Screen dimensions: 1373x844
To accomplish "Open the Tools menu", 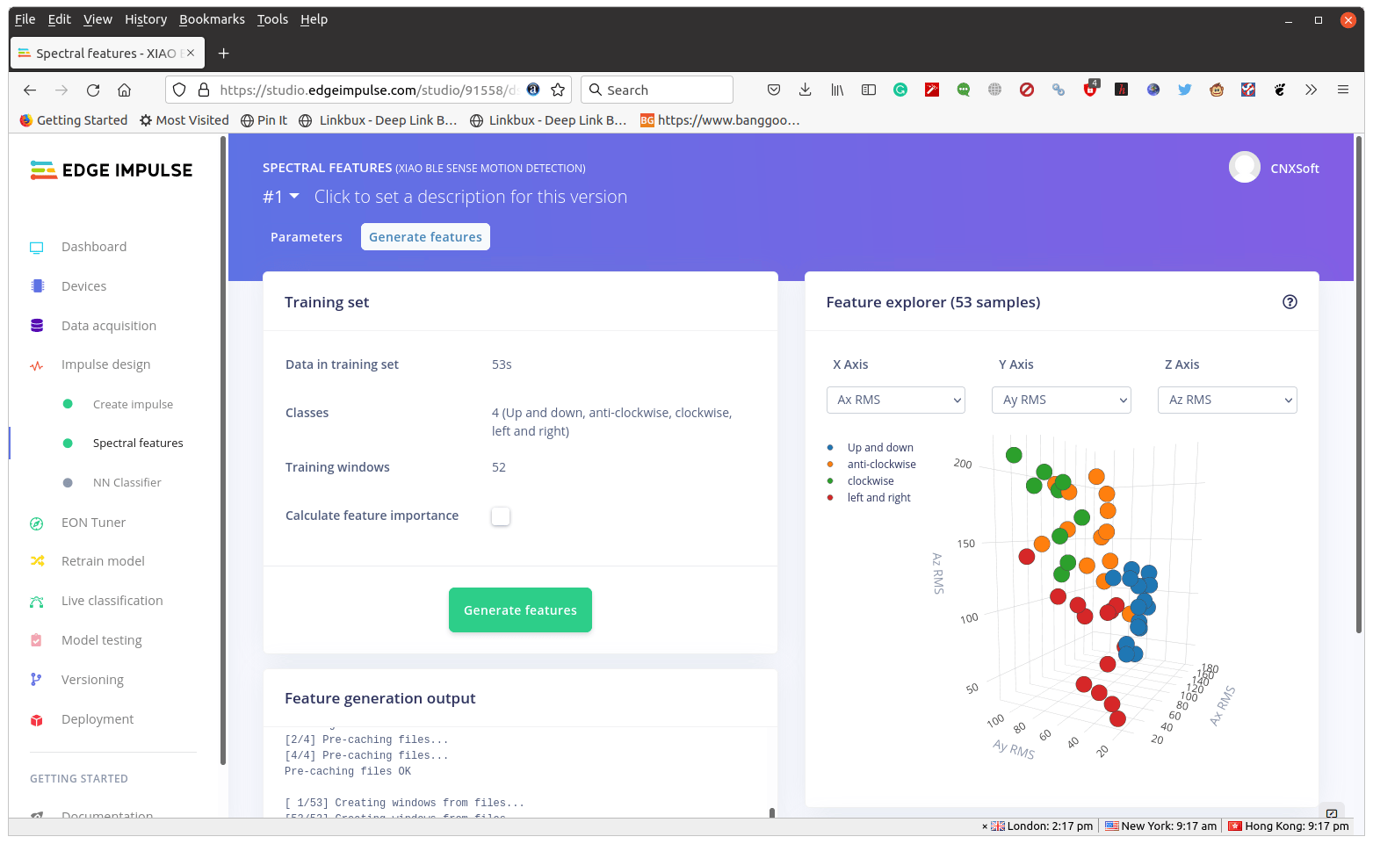I will tap(272, 19).
